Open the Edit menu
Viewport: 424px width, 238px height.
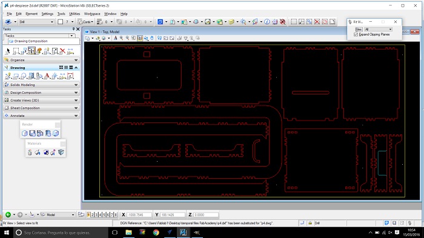coord(19,14)
